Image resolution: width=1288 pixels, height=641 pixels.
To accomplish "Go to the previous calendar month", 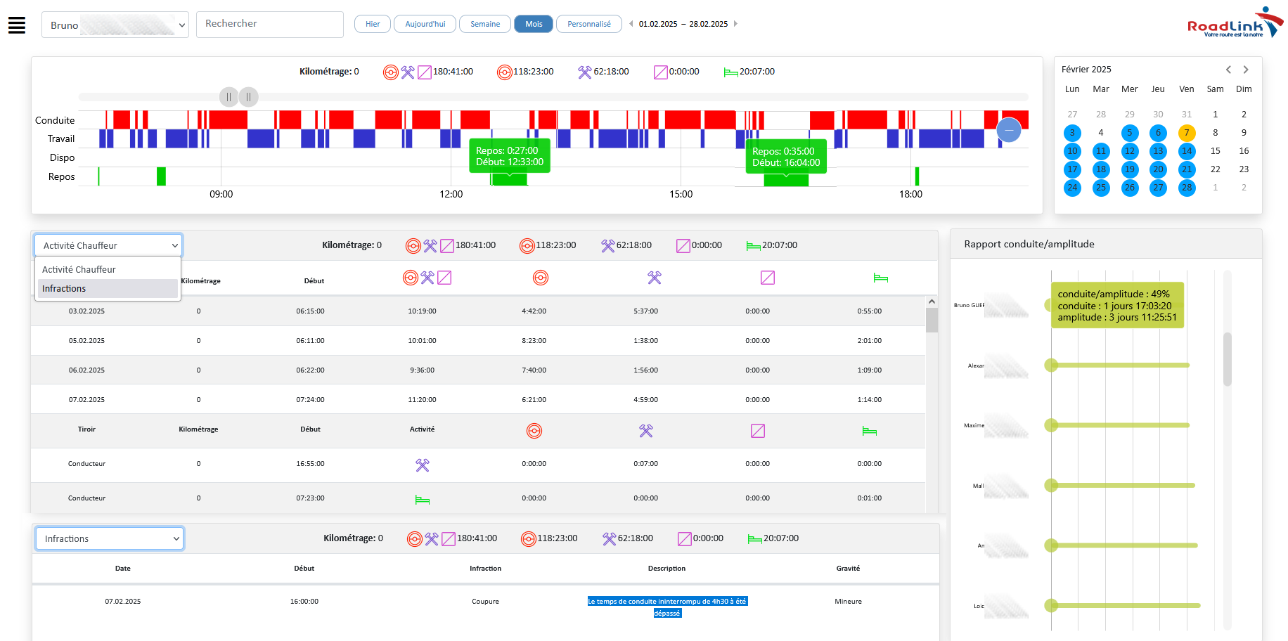I will [1228, 70].
